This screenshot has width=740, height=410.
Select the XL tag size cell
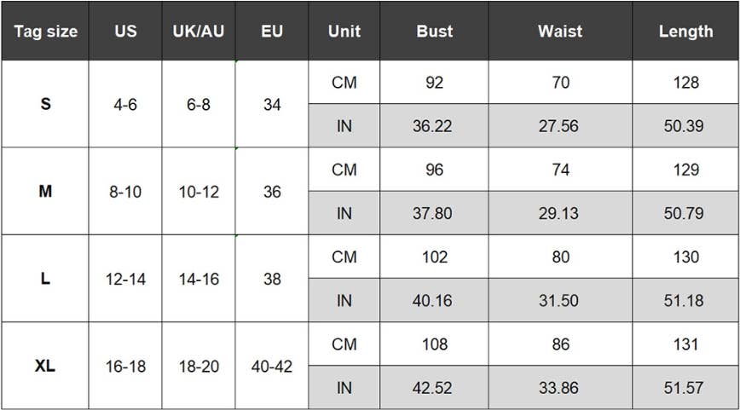coord(45,366)
